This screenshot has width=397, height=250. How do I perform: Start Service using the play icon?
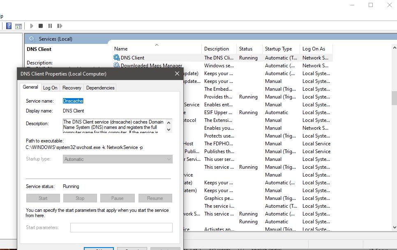point(31,26)
